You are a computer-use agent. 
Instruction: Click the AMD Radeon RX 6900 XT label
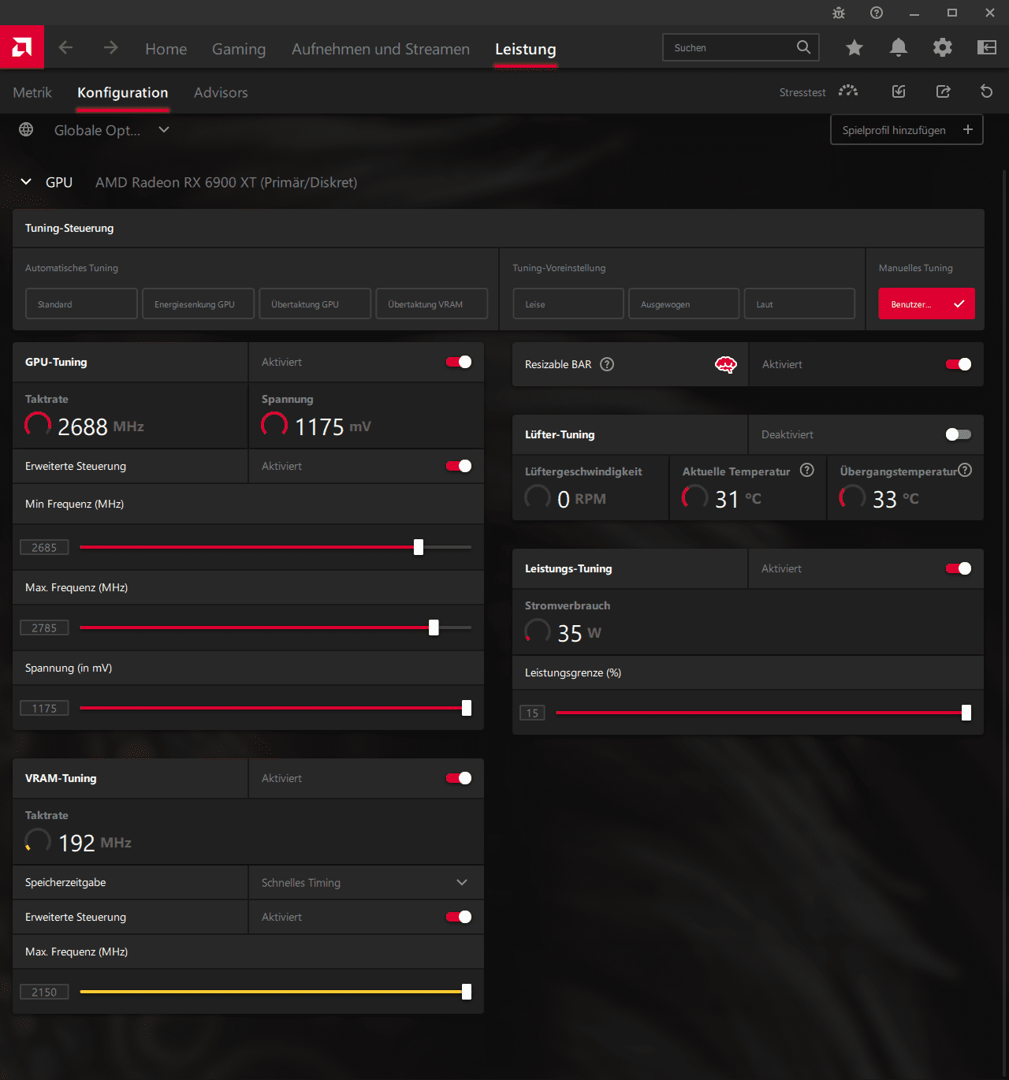(226, 182)
